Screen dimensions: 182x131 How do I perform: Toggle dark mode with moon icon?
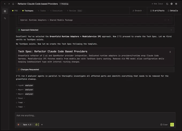167,4
